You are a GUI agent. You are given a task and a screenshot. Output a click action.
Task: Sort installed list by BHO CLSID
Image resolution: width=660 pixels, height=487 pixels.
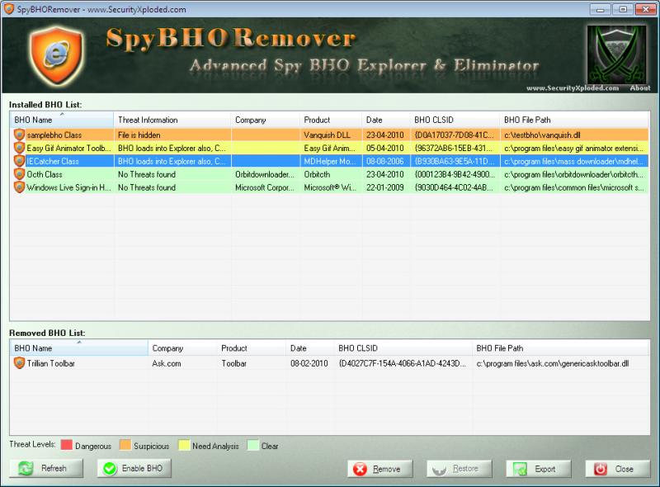pyautogui.click(x=455, y=120)
